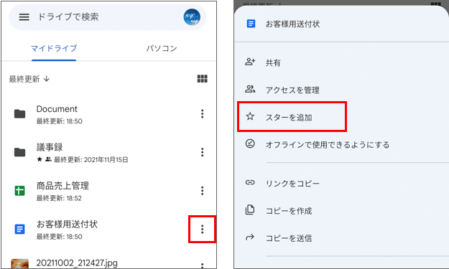Tap the Docs icon in menu header

click(x=251, y=24)
